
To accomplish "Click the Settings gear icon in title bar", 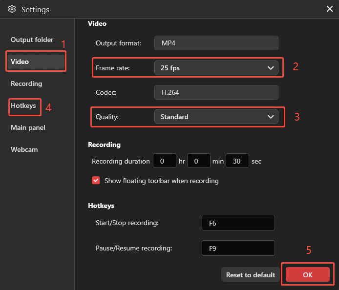I will tap(12, 9).
